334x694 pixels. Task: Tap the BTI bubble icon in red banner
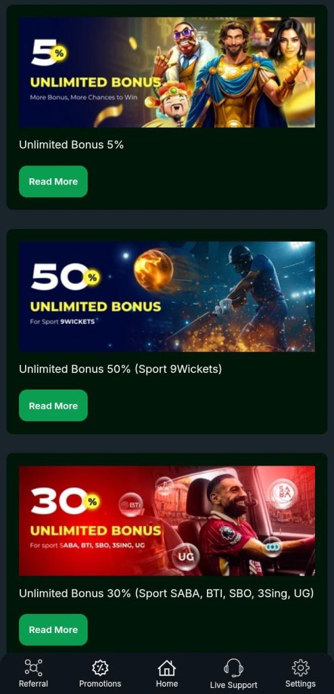point(130,504)
